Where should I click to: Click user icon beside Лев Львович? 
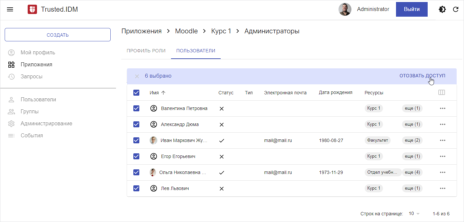coord(153,188)
